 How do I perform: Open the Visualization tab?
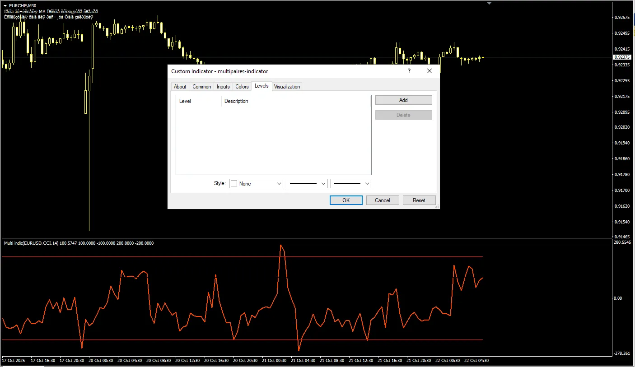click(287, 87)
